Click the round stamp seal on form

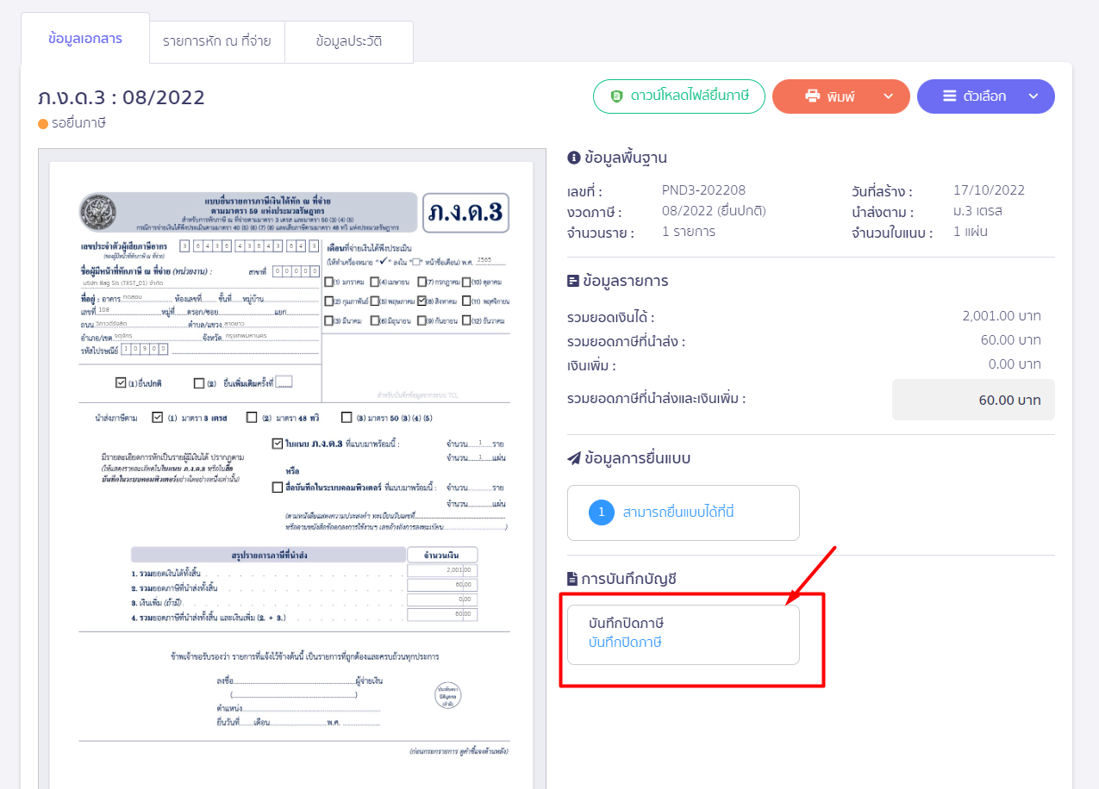coord(450,696)
